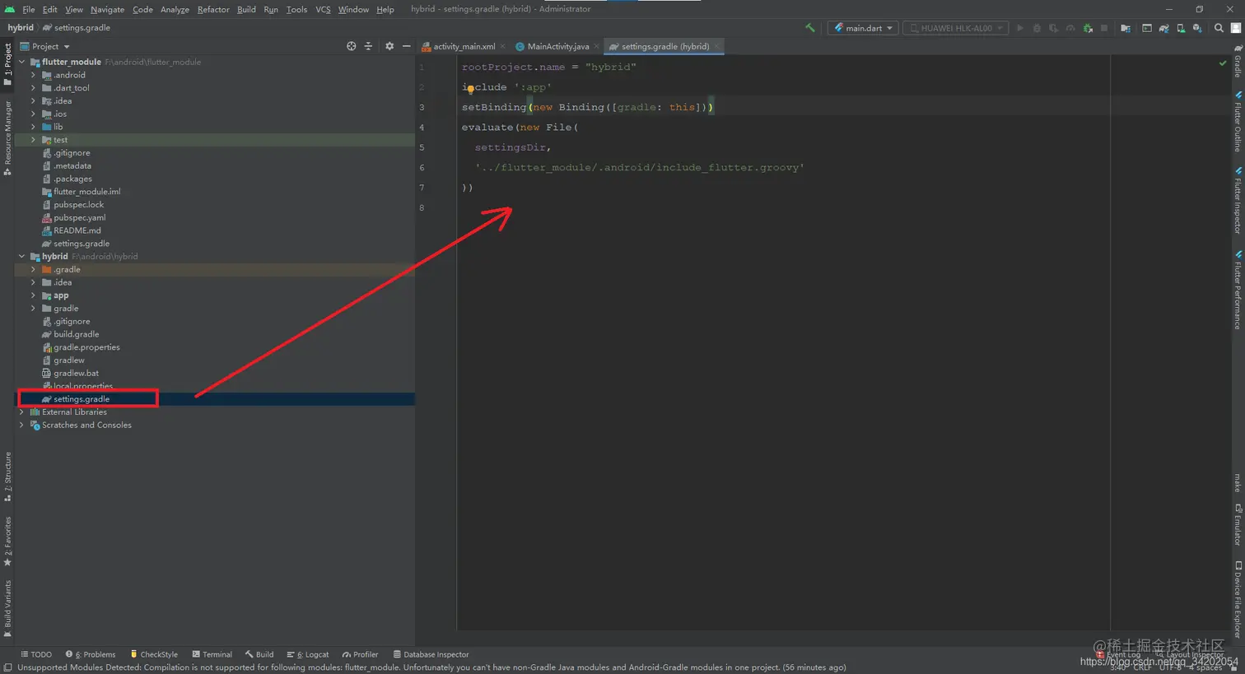Viewport: 1245px width, 674px height.
Task: Toggle the Flutter Performance side panel
Action: pos(1238,291)
